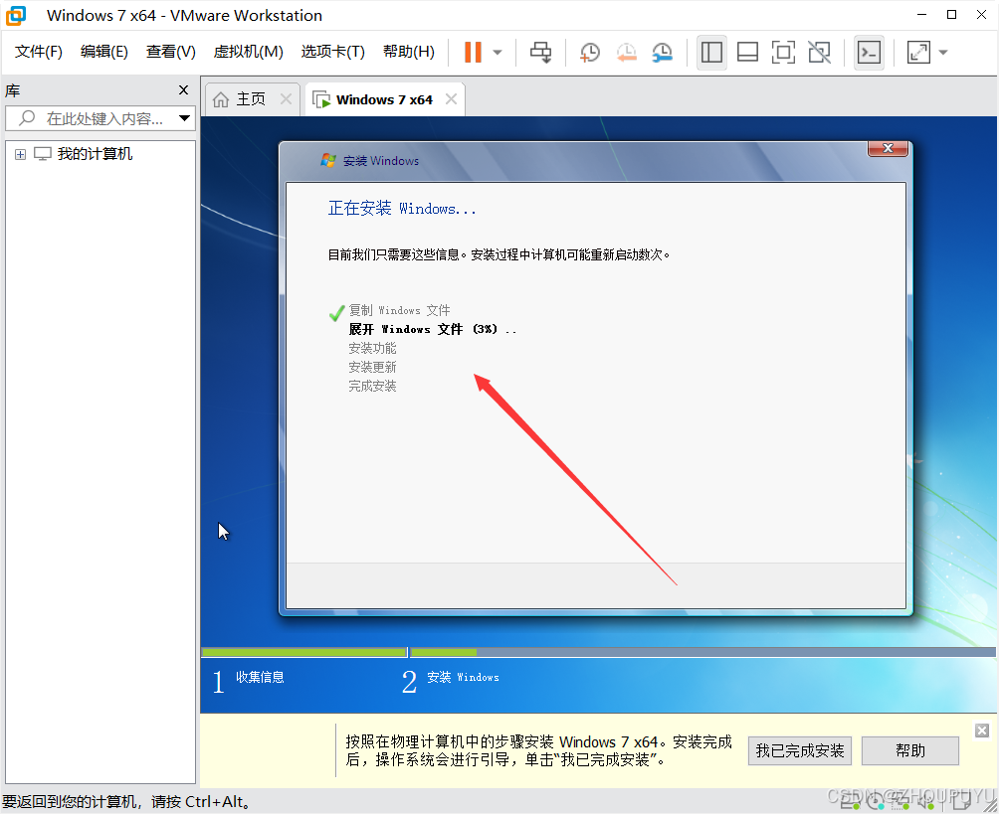Viewport: 999px width, 814px height.
Task: Click step 1 收集信息 label
Action: tap(260, 677)
